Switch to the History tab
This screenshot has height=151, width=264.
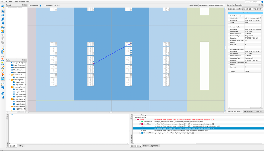21,146
